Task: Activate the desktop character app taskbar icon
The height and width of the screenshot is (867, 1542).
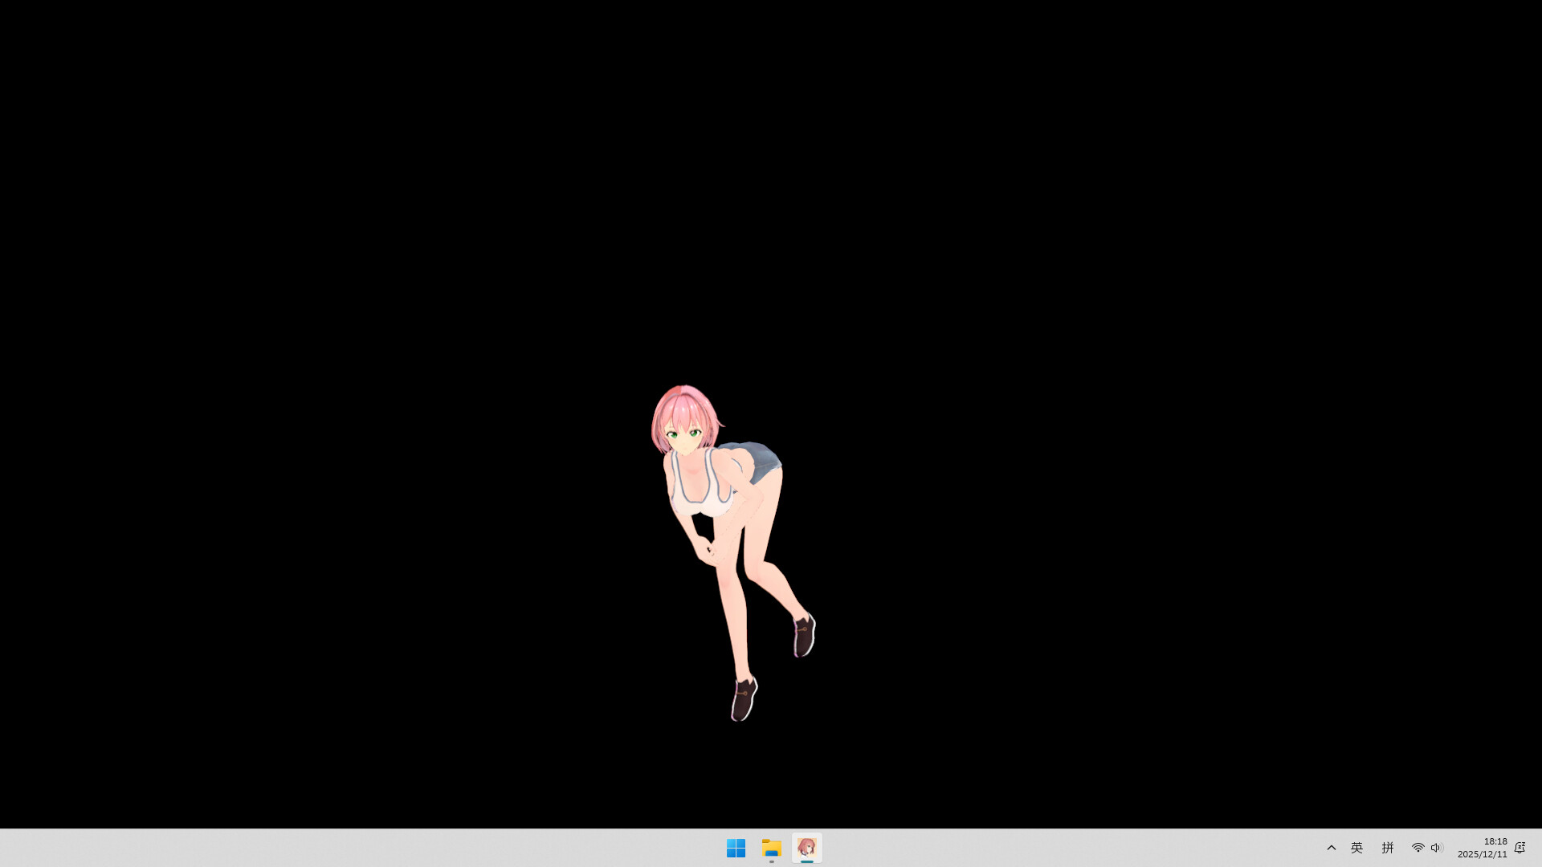Action: (x=806, y=847)
